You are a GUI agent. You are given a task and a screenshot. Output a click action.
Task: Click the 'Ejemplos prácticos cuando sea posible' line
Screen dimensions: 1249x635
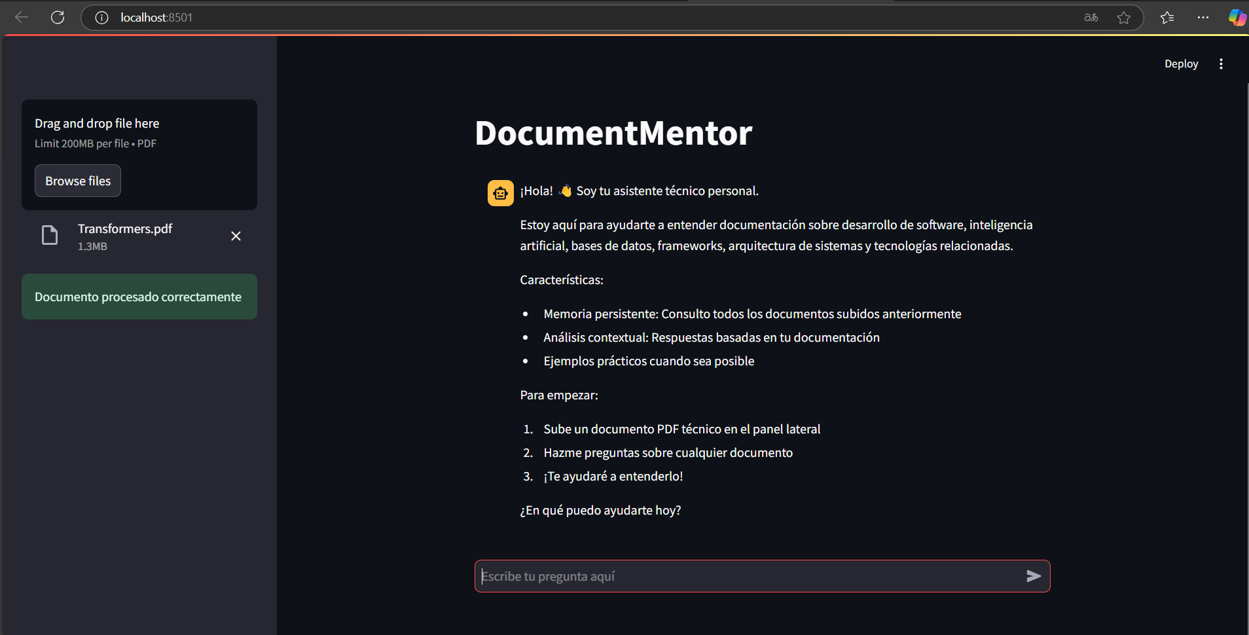pyautogui.click(x=649, y=361)
